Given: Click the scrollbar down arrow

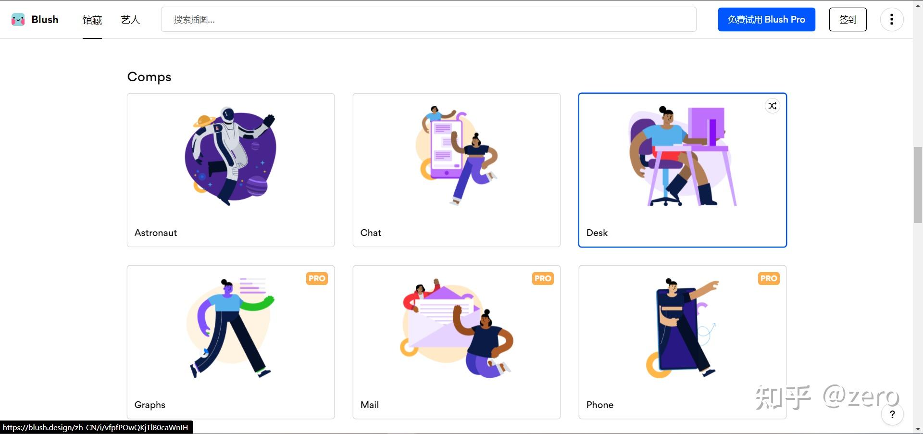Looking at the screenshot, I should coord(918,429).
